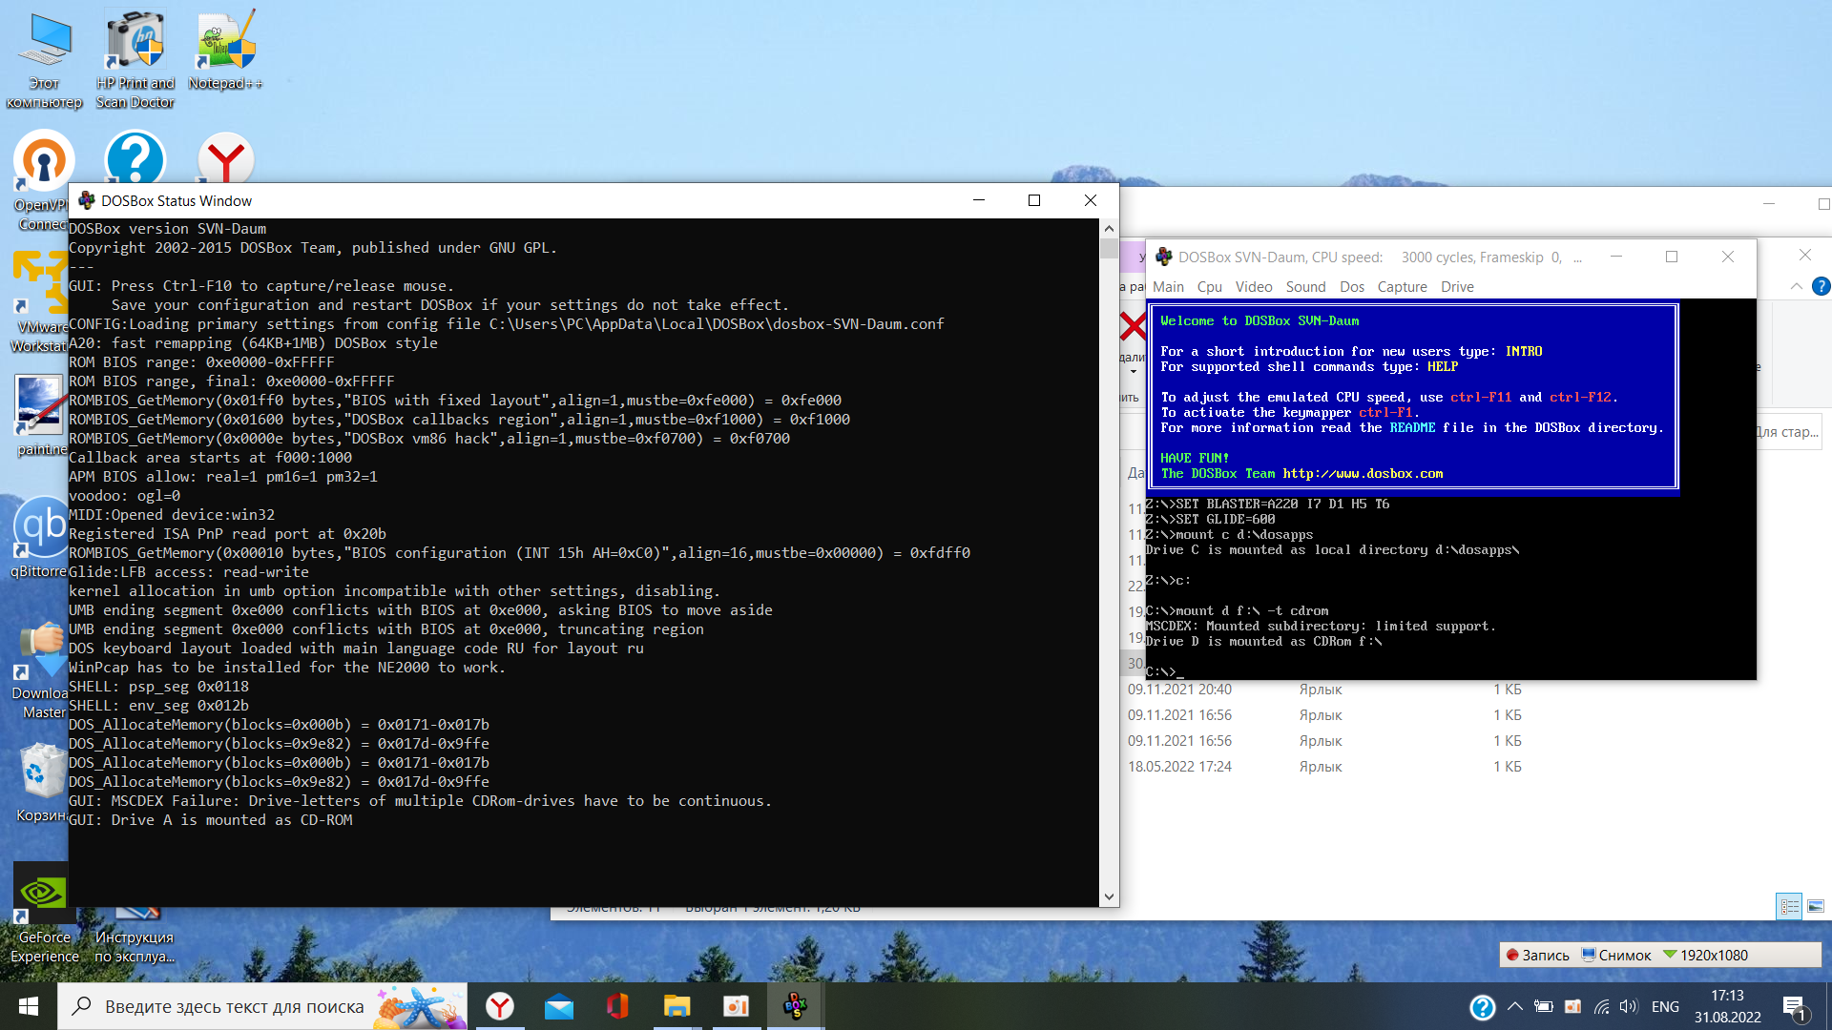Open the Cpu menu in DOSBox
Viewport: 1832px width, 1030px height.
point(1209,286)
